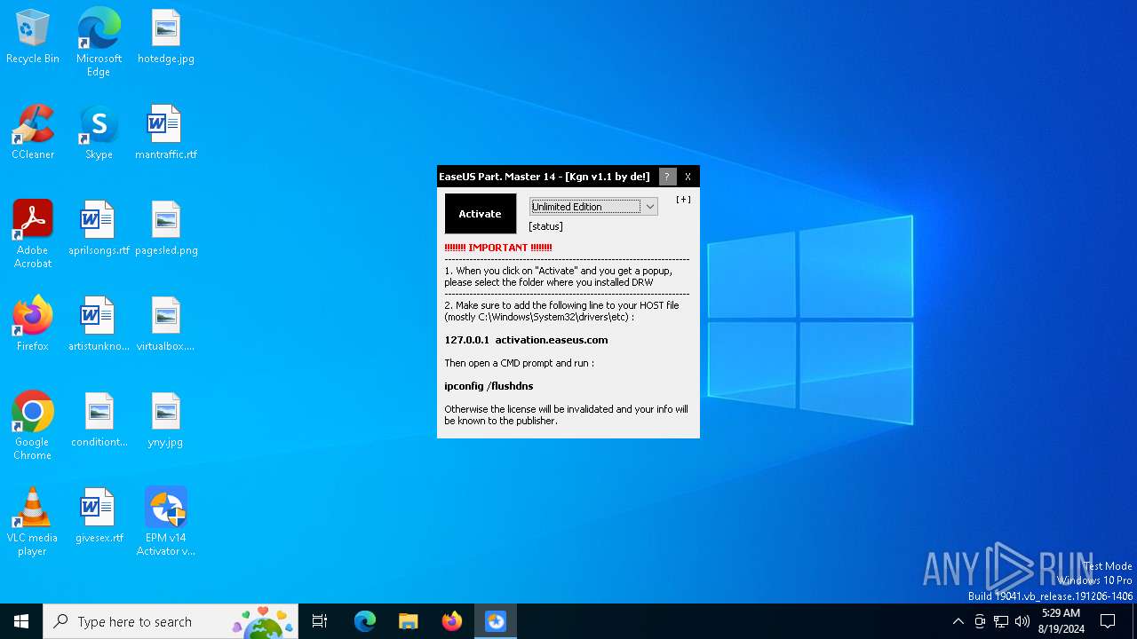Open the VLC media player shortcut
The height and width of the screenshot is (639, 1137).
coord(33,522)
